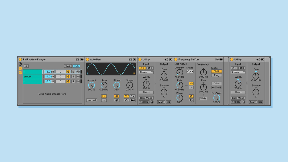The height and width of the screenshot is (162, 288).
Task: Click the Hide button in the rack
Action: pyautogui.click(x=76, y=66)
